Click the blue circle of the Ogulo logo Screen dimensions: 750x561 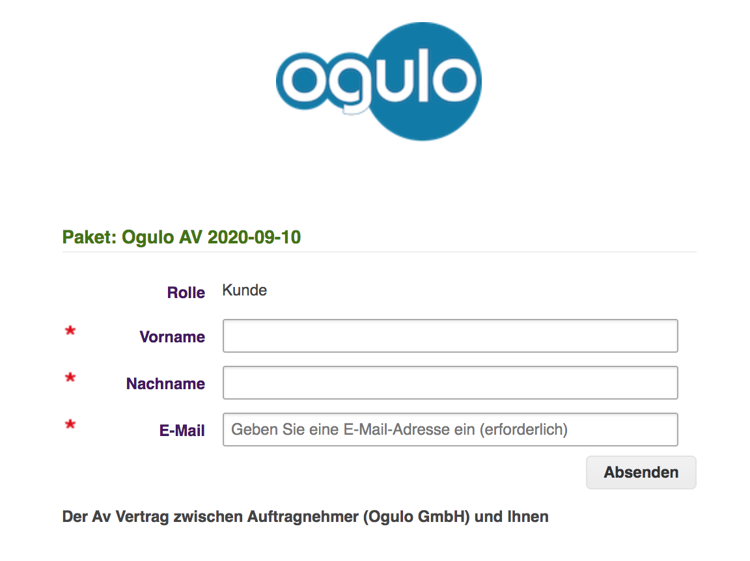[x=423, y=81]
